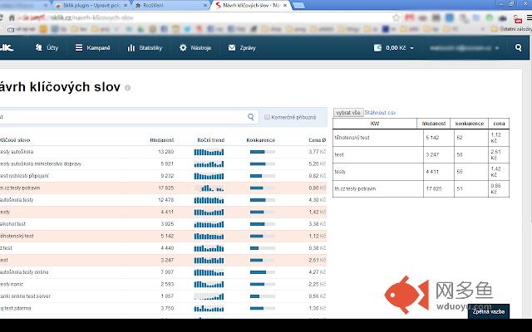Open the Zprávy menu item
The height and width of the screenshot is (332, 532).
coord(242,48)
